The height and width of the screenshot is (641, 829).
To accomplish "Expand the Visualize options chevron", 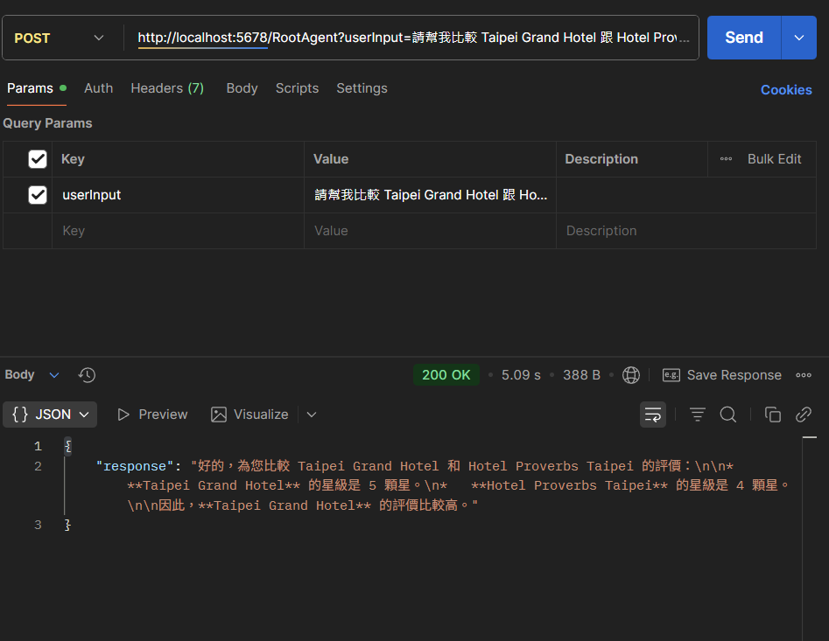I will (312, 415).
